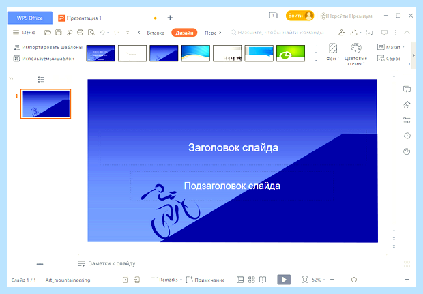Expand slide panel with double chevron
The width and height of the screenshot is (423, 294).
pyautogui.click(x=11, y=79)
